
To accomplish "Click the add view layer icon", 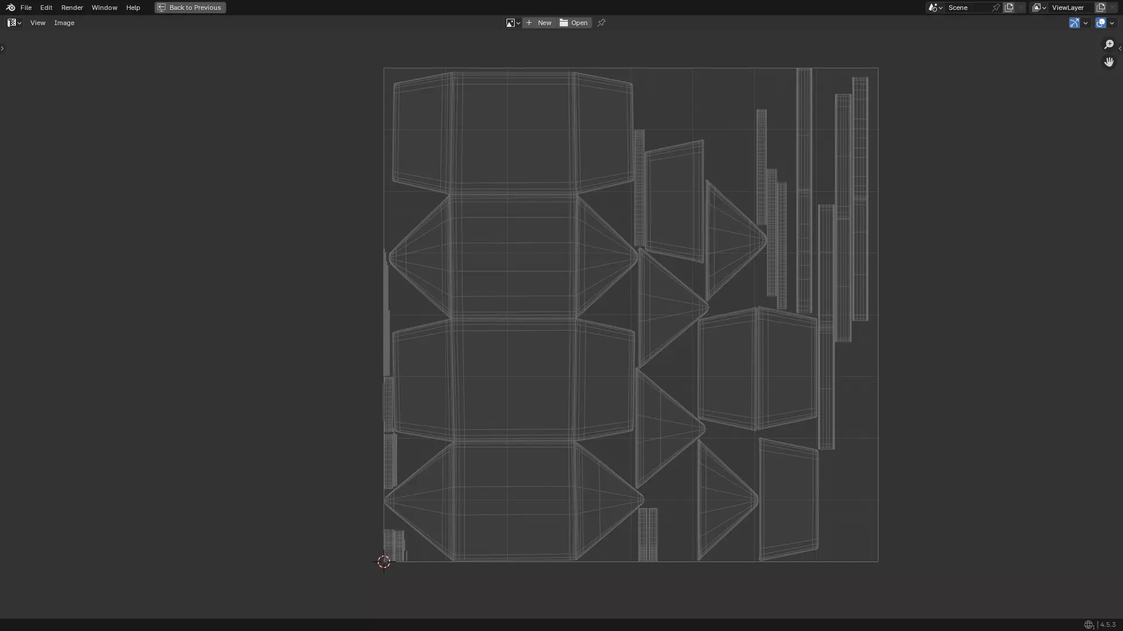I will pyautogui.click(x=1101, y=8).
